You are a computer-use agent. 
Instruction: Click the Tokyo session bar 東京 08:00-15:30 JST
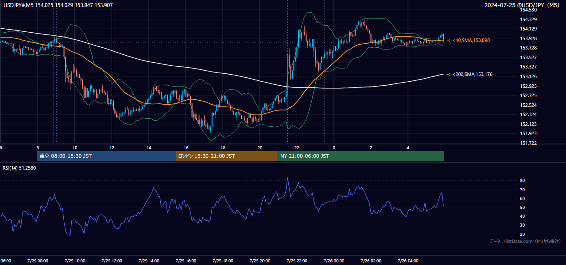106,156
